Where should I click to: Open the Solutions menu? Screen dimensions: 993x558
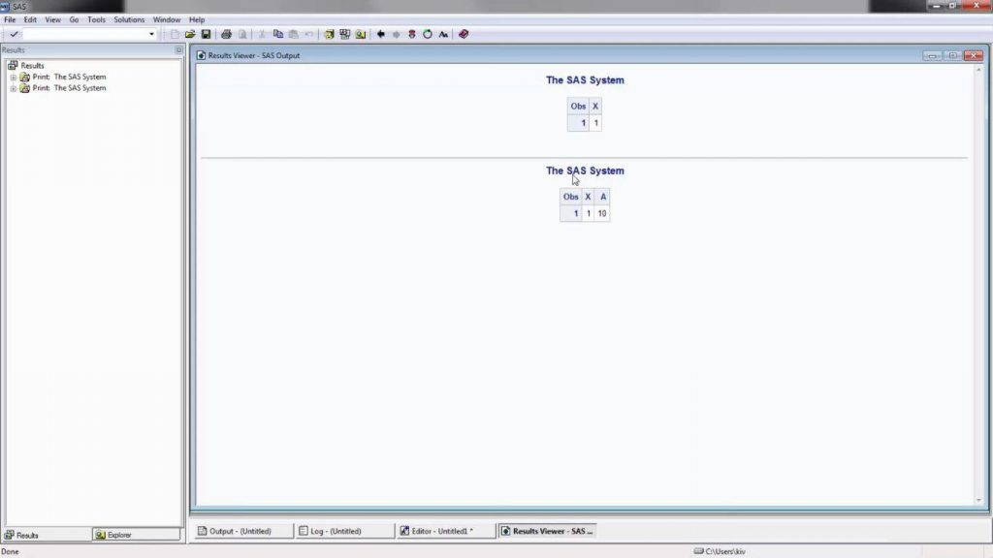pyautogui.click(x=128, y=18)
